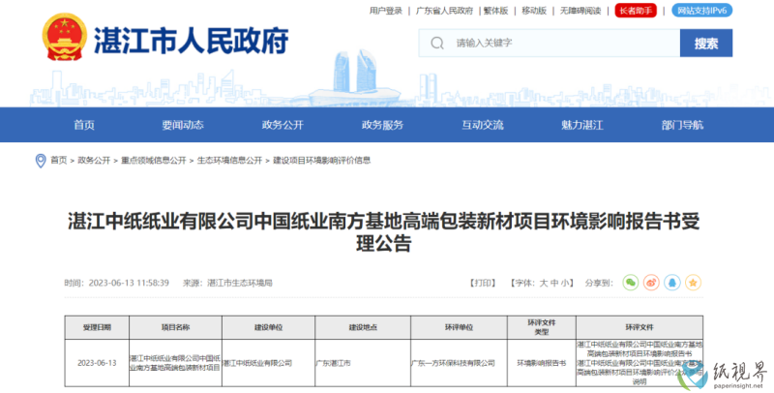Image resolution: width=774 pixels, height=393 pixels.
Task: Go to 重点领域信息公开 breadcrumb link
Action: 154,160
